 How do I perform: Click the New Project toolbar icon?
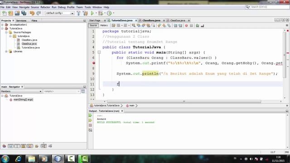[11, 13]
